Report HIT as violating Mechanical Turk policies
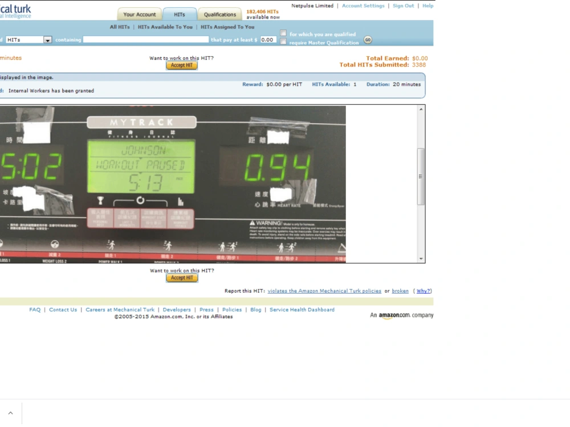570x427 pixels. pos(324,291)
